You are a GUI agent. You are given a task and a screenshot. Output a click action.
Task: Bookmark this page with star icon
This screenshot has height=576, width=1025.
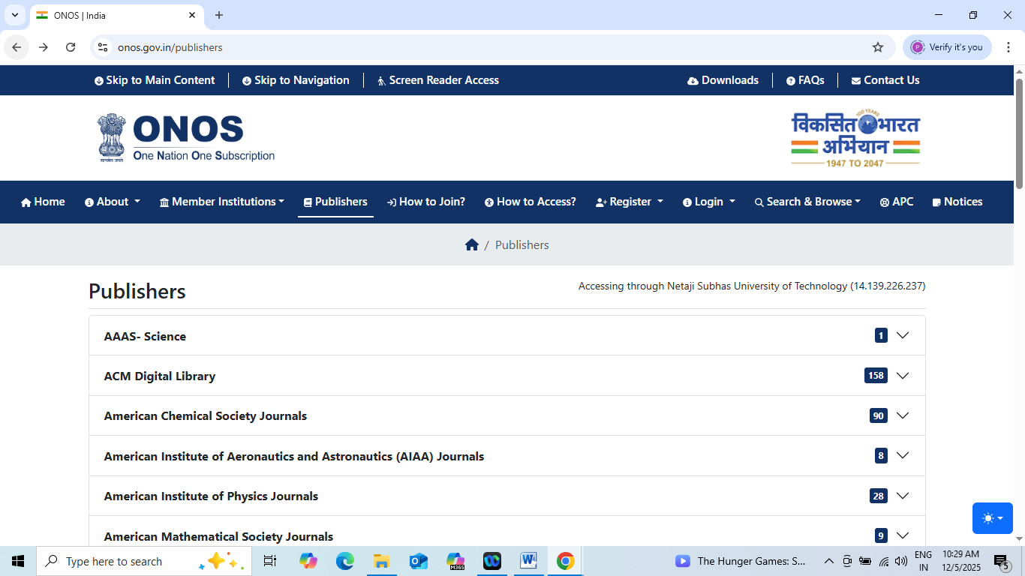tap(878, 47)
